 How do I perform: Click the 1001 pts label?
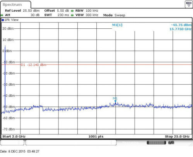96,136
